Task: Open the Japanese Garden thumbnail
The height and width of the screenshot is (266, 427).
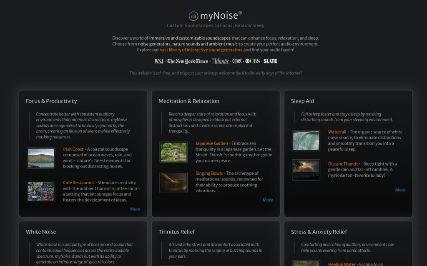Action: (173, 152)
